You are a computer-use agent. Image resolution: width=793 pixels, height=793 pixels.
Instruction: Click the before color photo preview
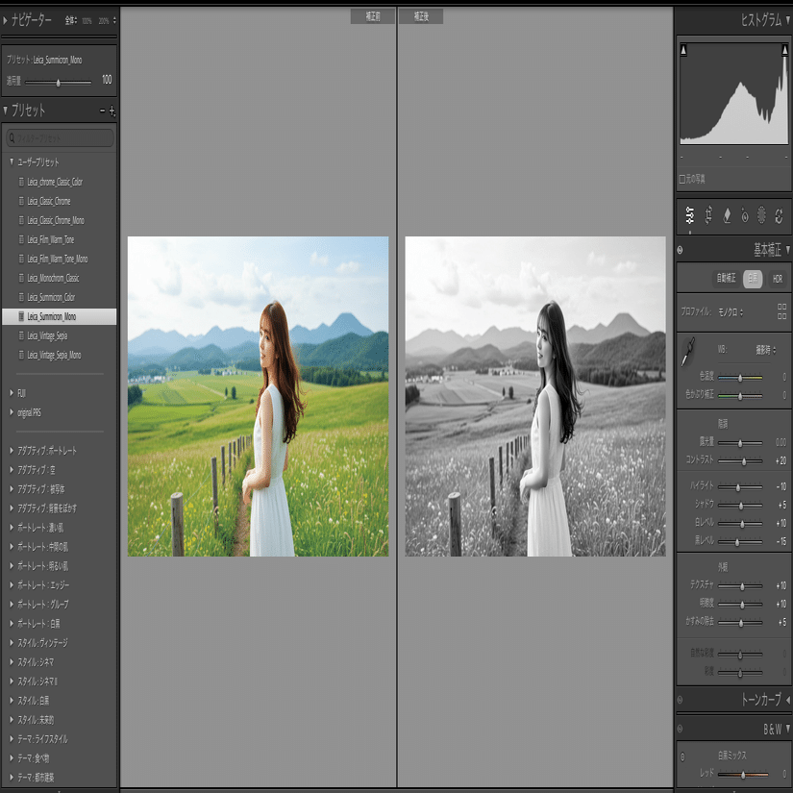click(x=258, y=396)
